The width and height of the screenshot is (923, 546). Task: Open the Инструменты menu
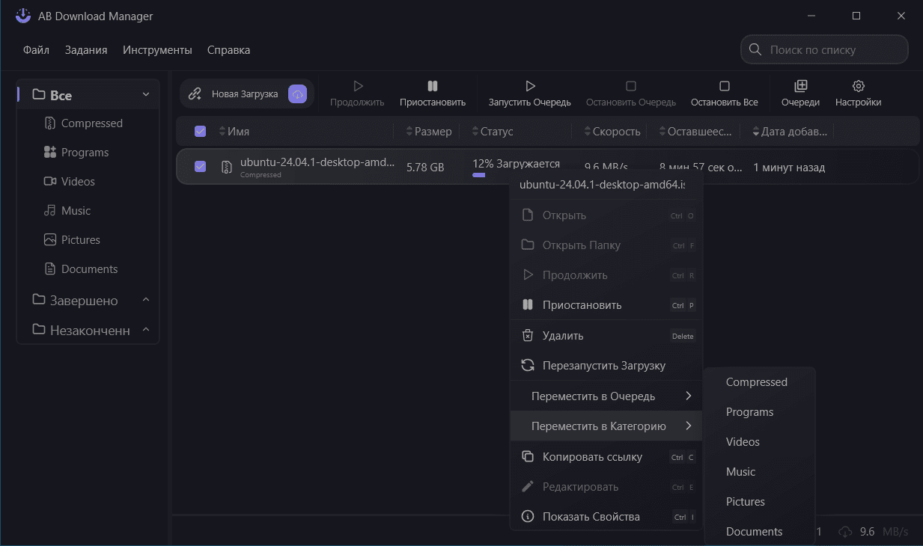(157, 50)
